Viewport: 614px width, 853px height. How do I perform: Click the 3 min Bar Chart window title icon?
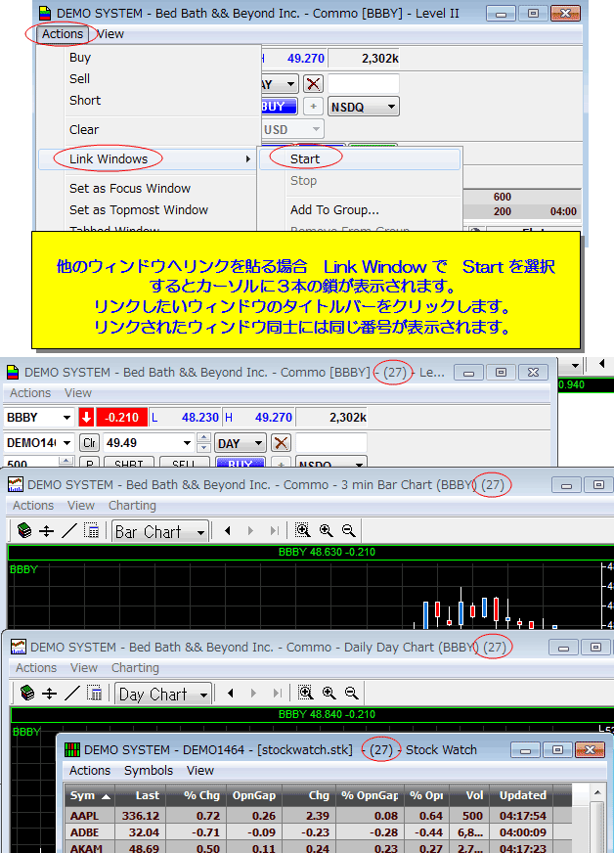tap(16, 484)
